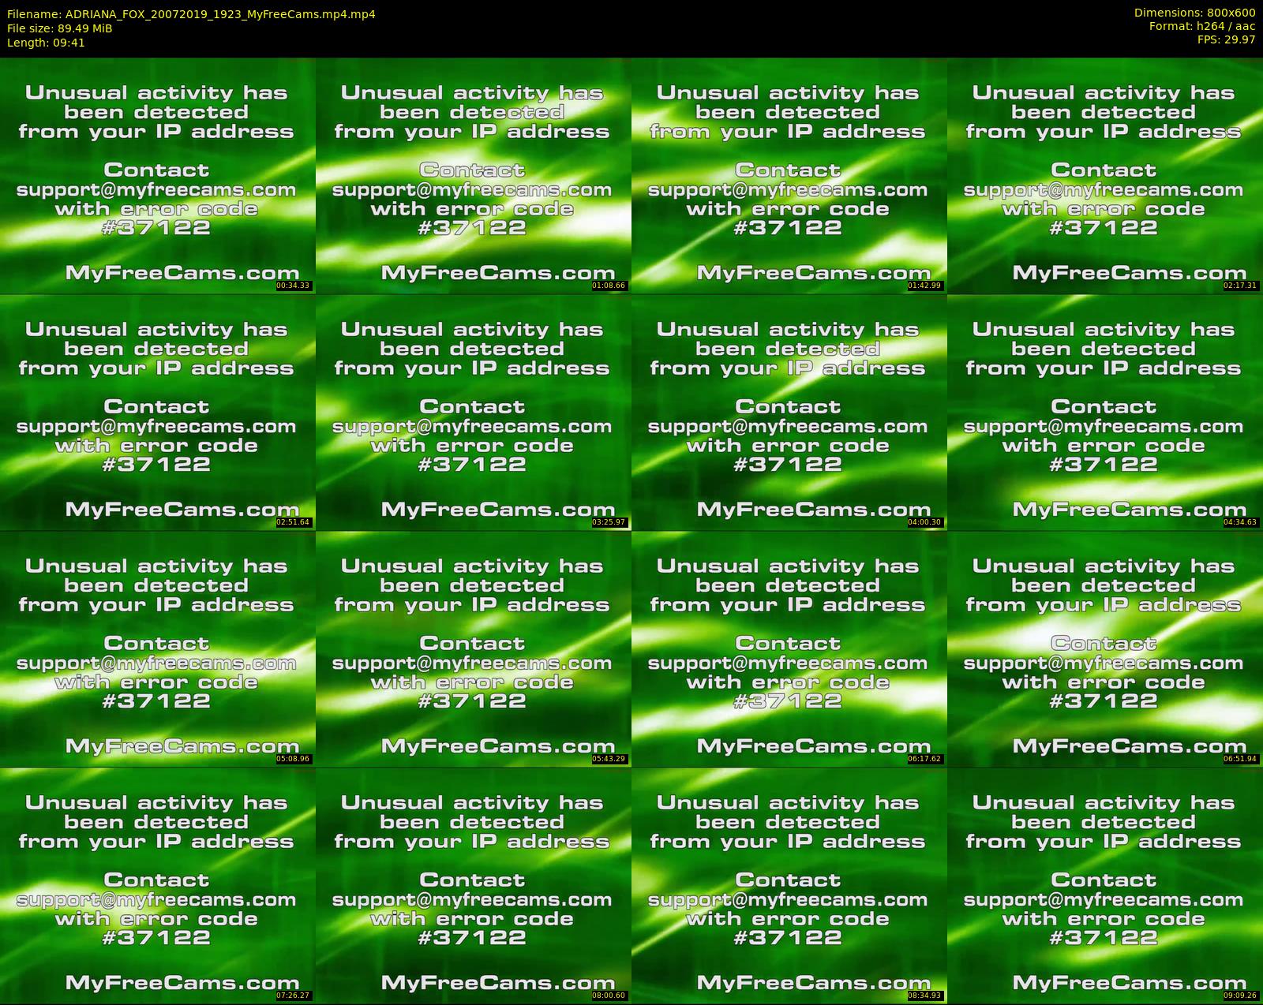Open the thumbnail frame stamped 08:34.93
The height and width of the screenshot is (1005, 1263).
pos(789,885)
